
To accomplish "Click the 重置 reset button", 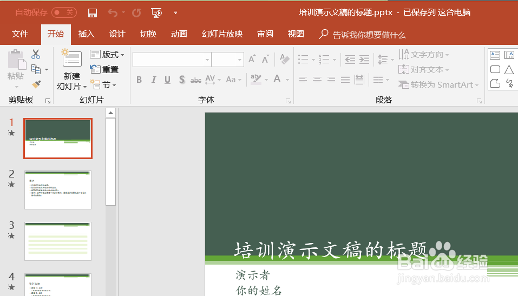I will coord(104,69).
